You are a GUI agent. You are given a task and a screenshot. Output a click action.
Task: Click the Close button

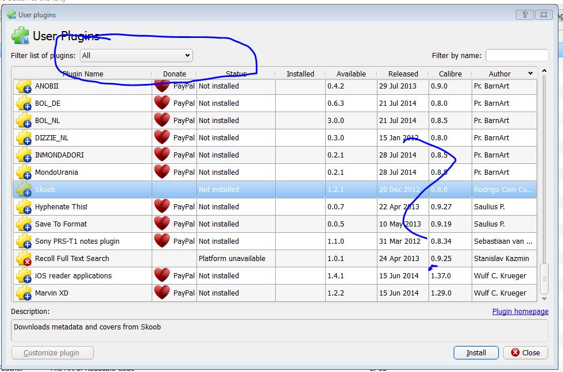click(x=526, y=353)
